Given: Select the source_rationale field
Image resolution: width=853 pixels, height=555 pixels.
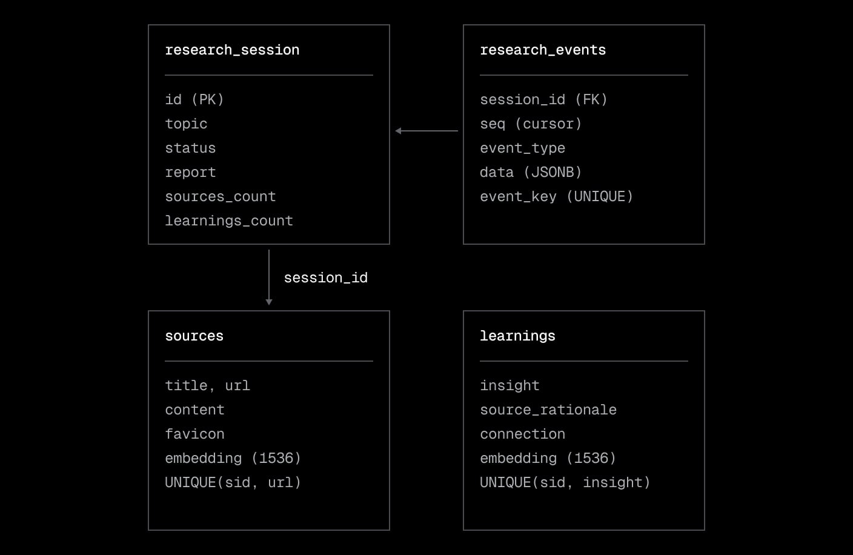Looking at the screenshot, I should click(548, 410).
